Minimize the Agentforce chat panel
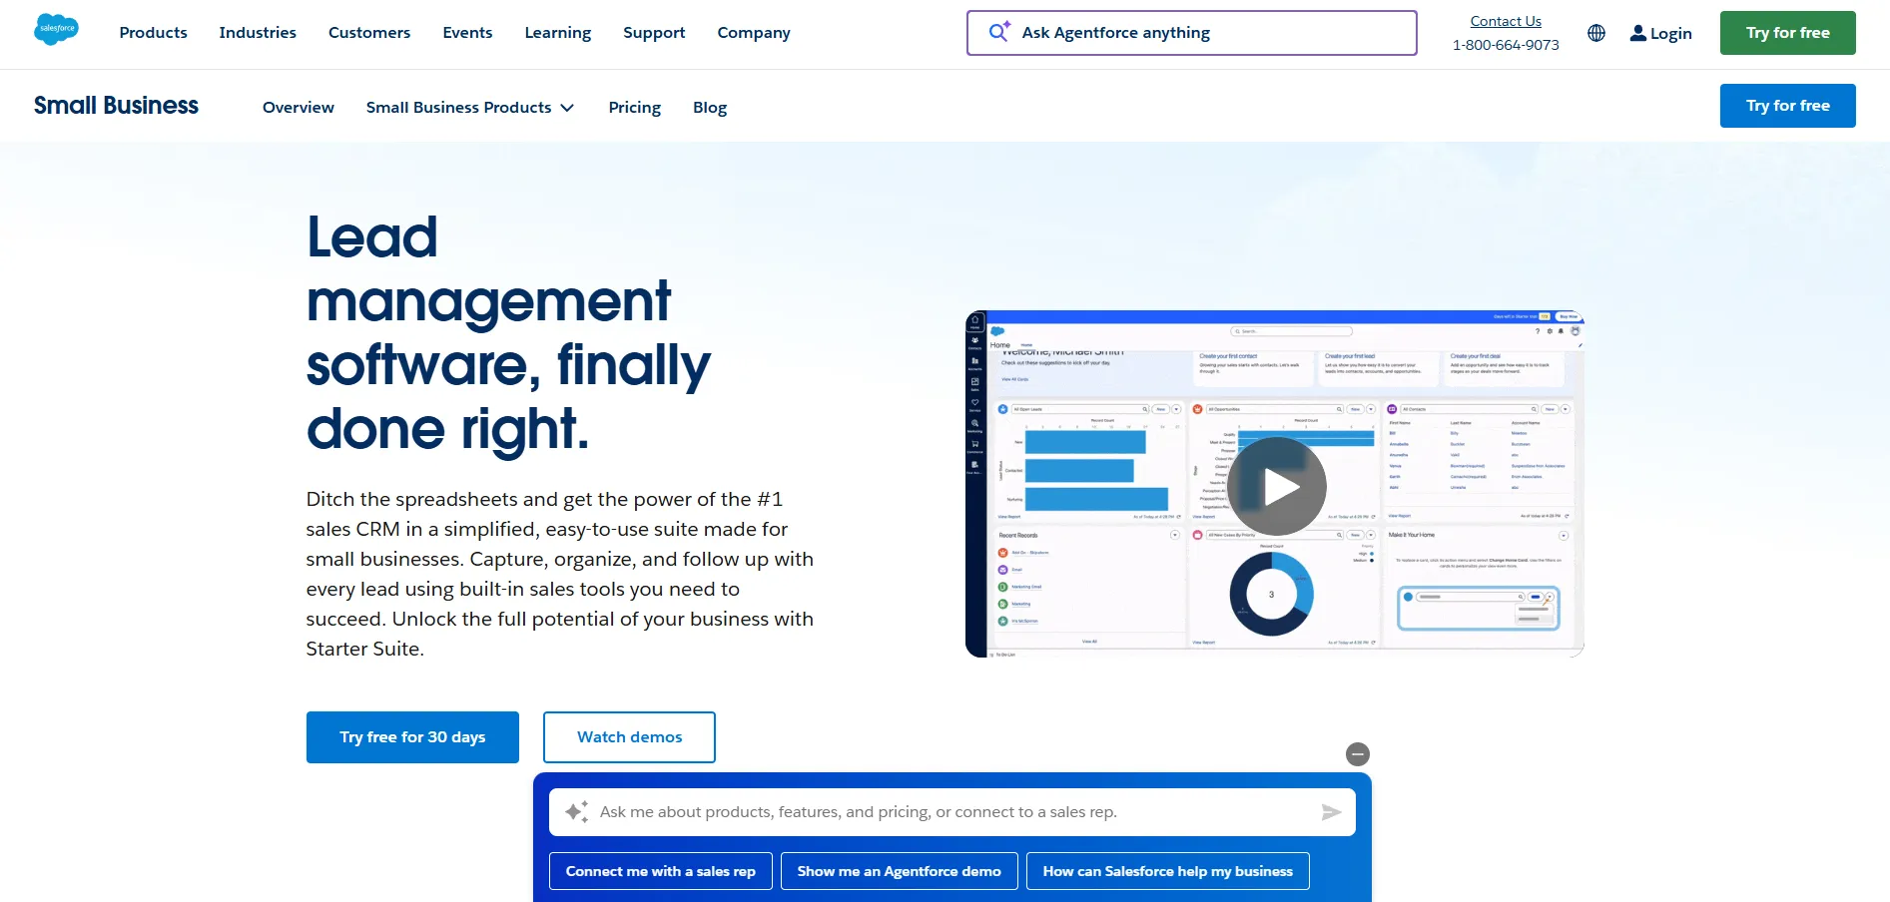This screenshot has height=902, width=1890. [x=1358, y=754]
